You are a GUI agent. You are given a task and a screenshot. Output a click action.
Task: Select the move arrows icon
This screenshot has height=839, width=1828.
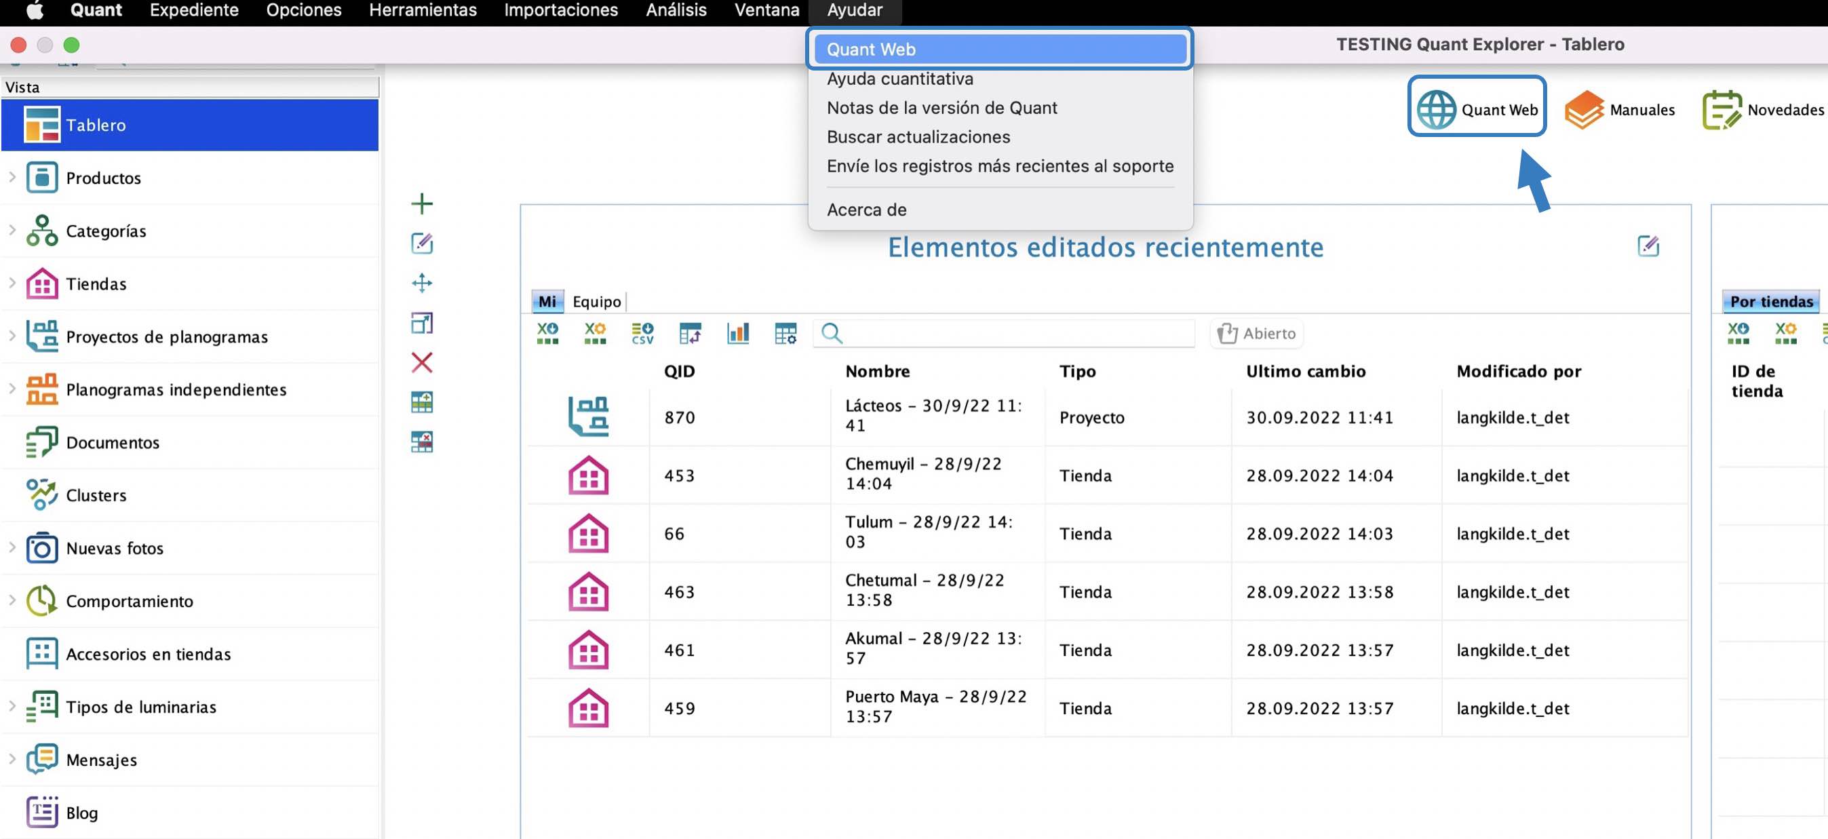[421, 284]
